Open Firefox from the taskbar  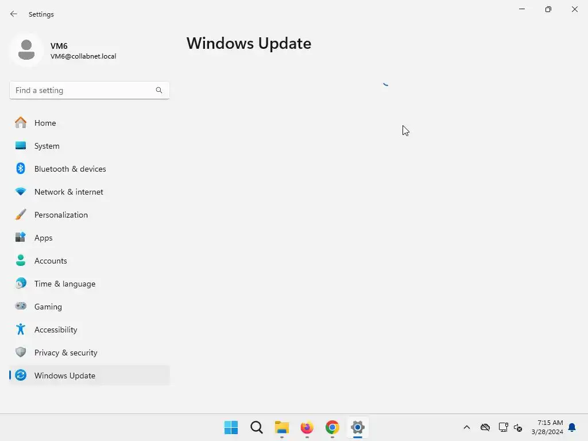307,427
